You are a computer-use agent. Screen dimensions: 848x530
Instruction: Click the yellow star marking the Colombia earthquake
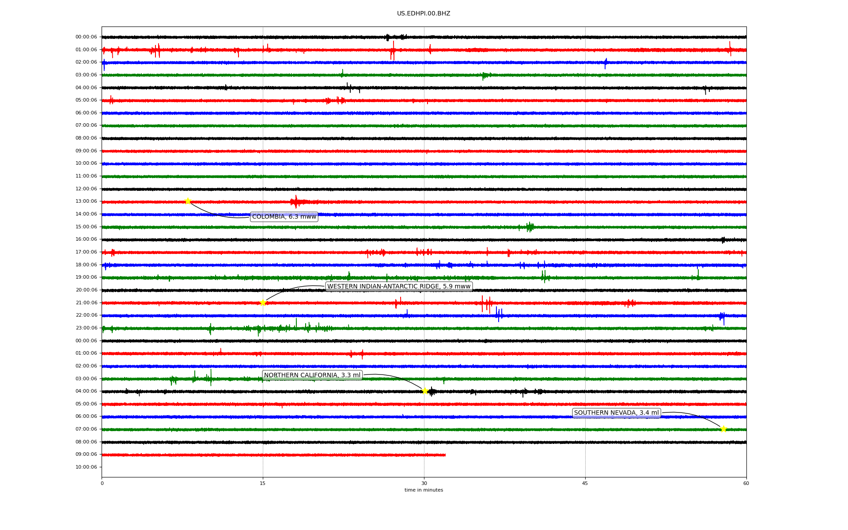point(188,201)
